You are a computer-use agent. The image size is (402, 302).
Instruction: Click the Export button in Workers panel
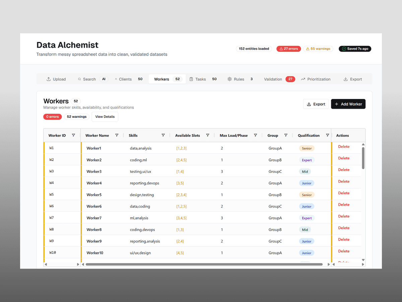[x=316, y=104]
